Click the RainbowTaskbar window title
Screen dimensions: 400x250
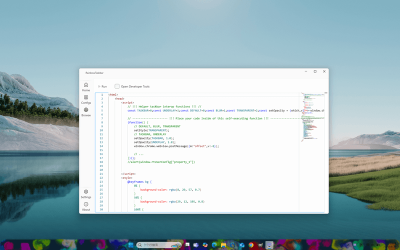(x=94, y=72)
